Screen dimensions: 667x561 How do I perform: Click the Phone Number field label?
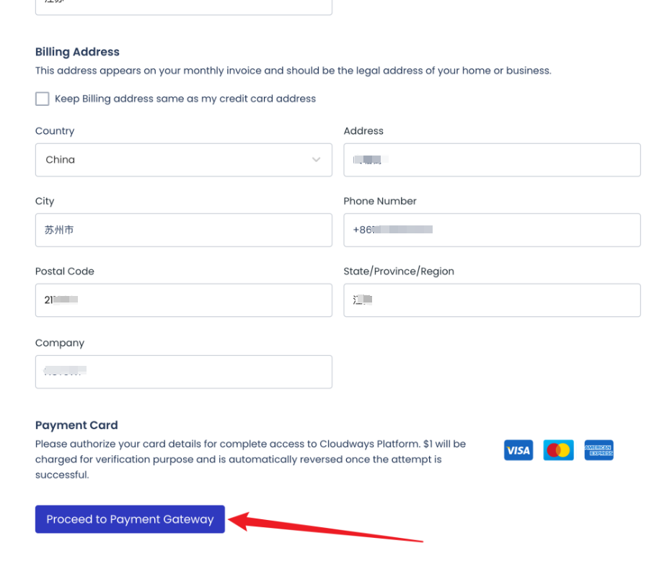pyautogui.click(x=380, y=201)
